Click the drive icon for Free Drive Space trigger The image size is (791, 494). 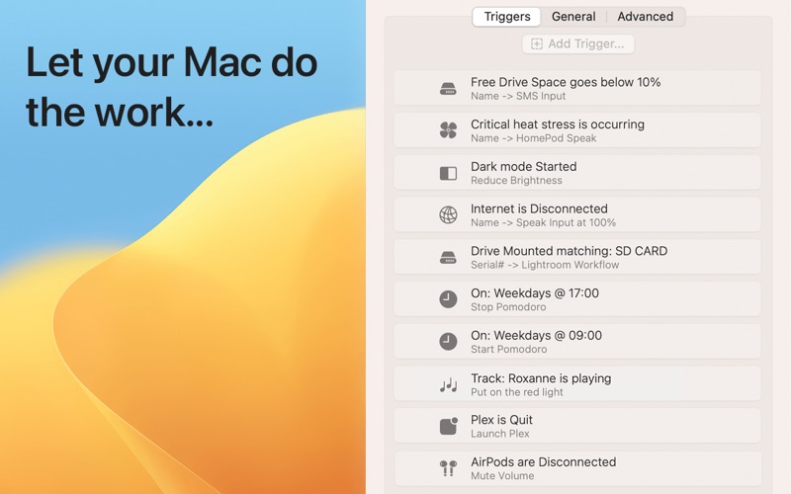[448, 89]
